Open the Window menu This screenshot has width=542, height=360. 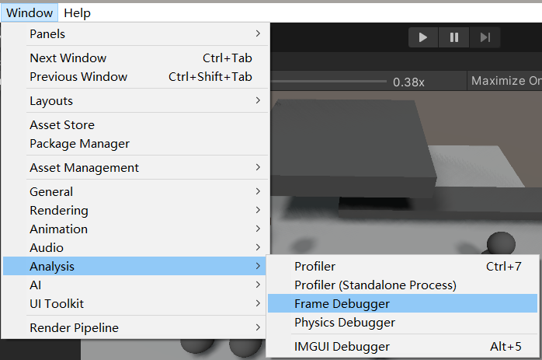(30, 12)
